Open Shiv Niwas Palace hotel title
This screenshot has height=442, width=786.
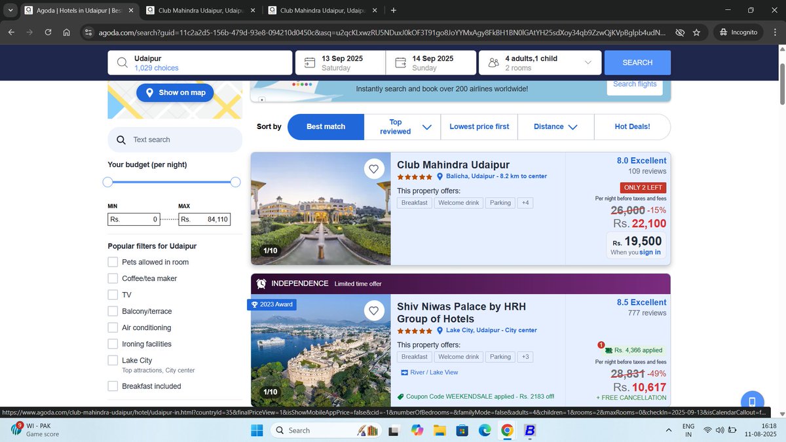pos(461,312)
